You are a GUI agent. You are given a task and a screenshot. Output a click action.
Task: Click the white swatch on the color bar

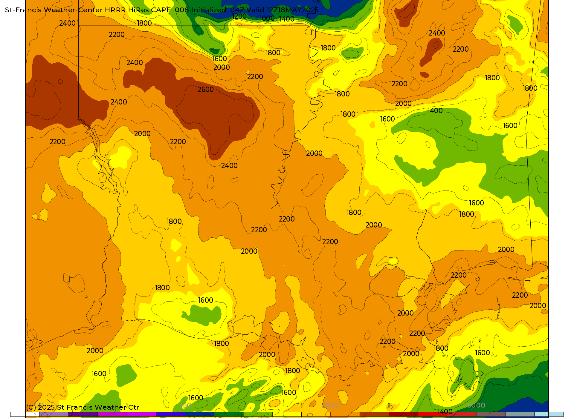click(25, 414)
